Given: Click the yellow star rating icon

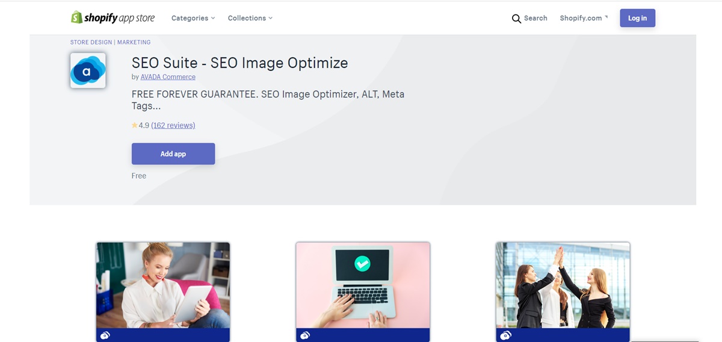Looking at the screenshot, I should tap(135, 125).
